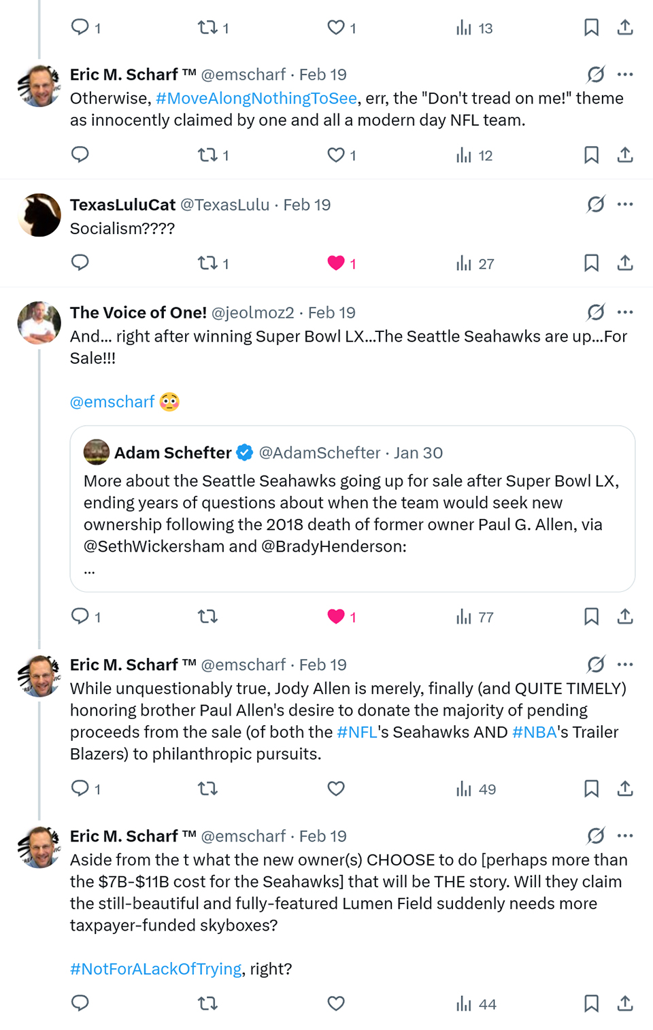This screenshot has width=653, height=1030.
Task: View TexasLuluCat's profile avatar
Action: [39, 215]
